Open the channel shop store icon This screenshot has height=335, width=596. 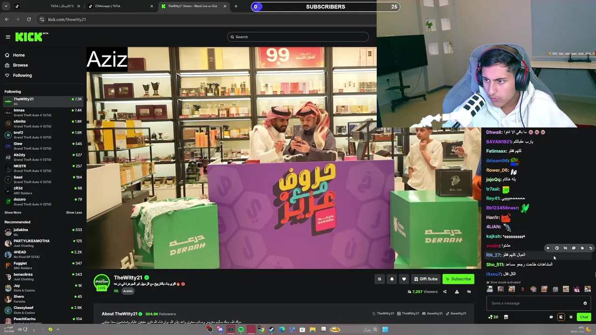coord(506,317)
